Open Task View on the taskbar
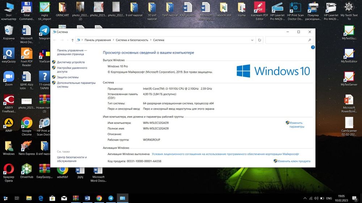This screenshot has width=362, height=203. point(17,198)
